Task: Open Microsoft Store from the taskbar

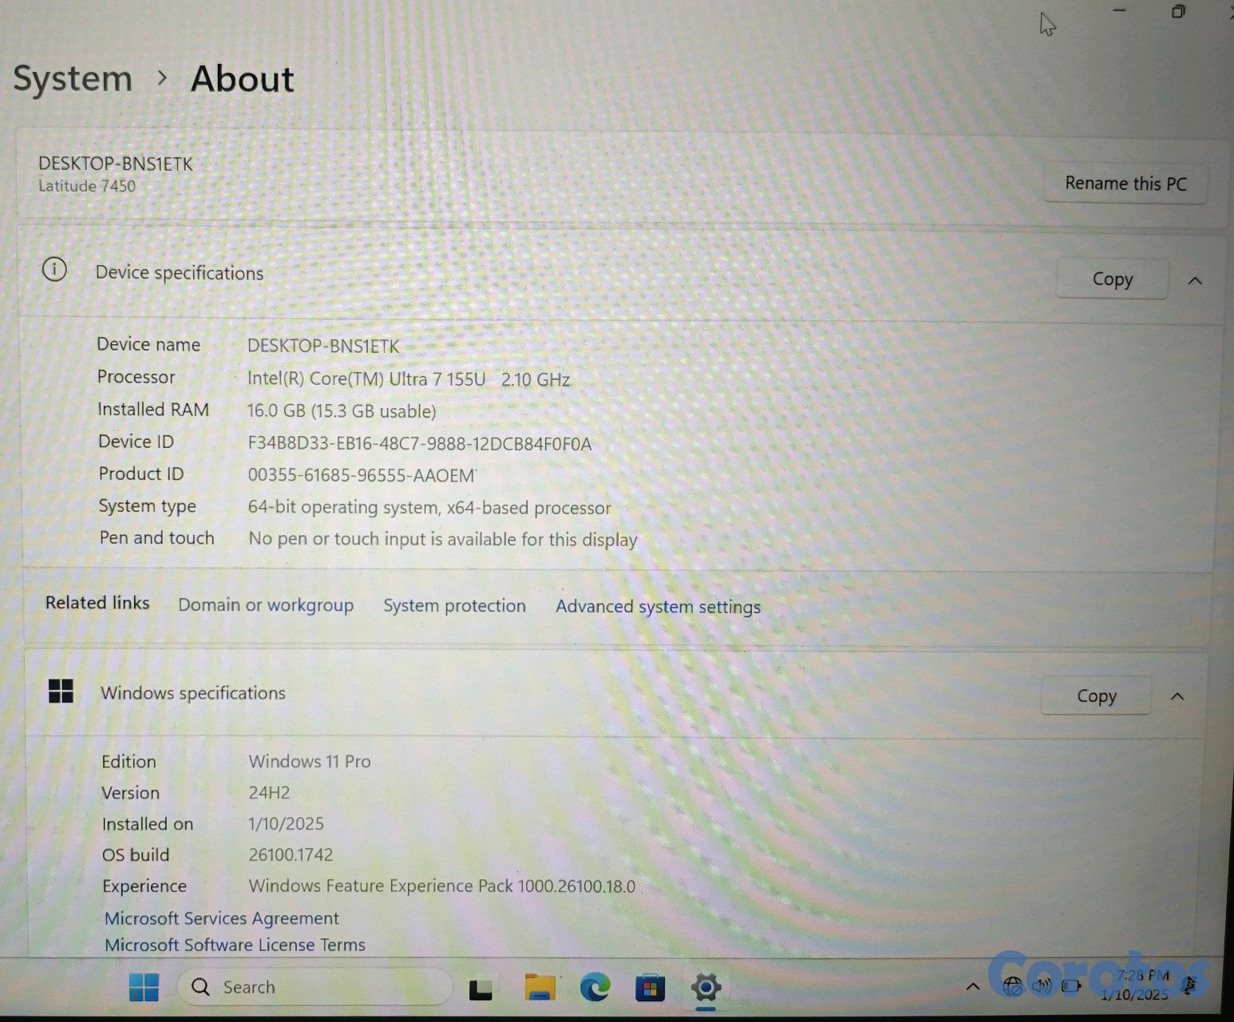Action: pyautogui.click(x=650, y=988)
